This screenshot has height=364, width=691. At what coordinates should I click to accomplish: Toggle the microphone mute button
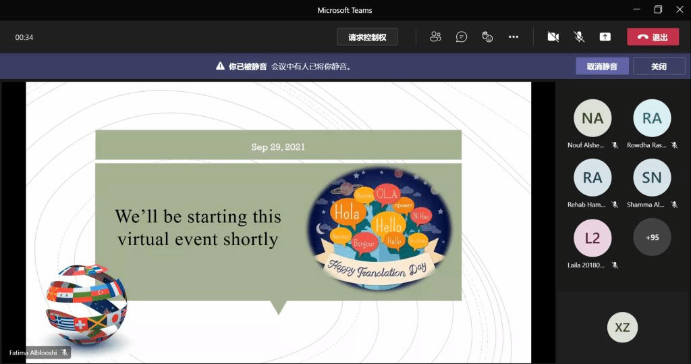pos(579,37)
